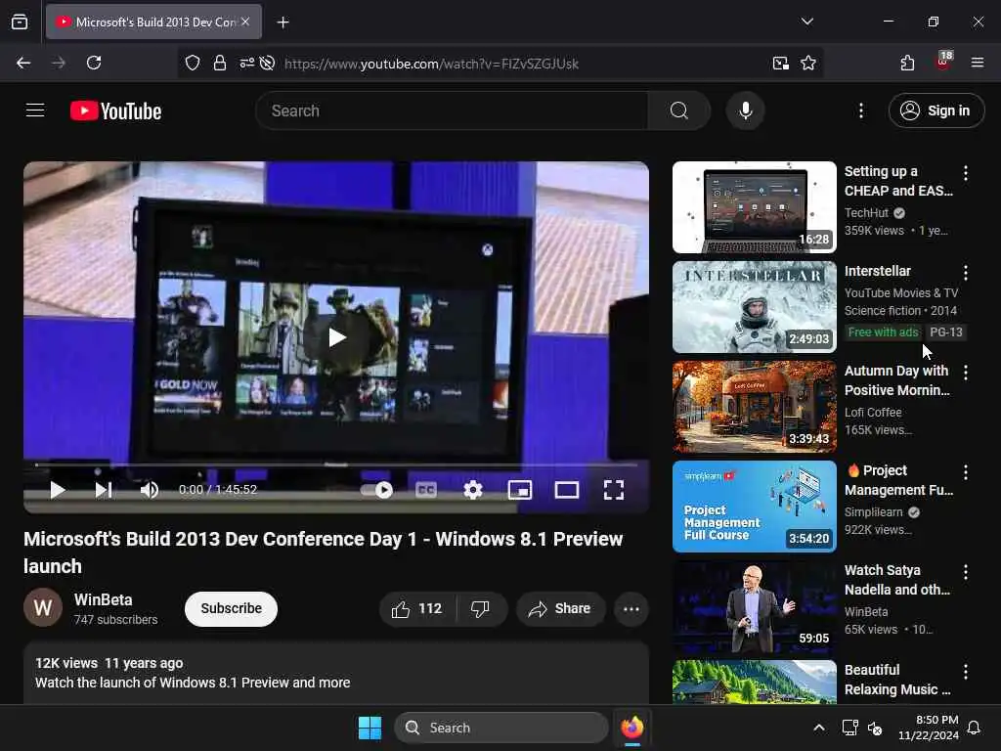Click the Watch Satya Nadella title
This screenshot has width=1001, height=751.
(897, 580)
